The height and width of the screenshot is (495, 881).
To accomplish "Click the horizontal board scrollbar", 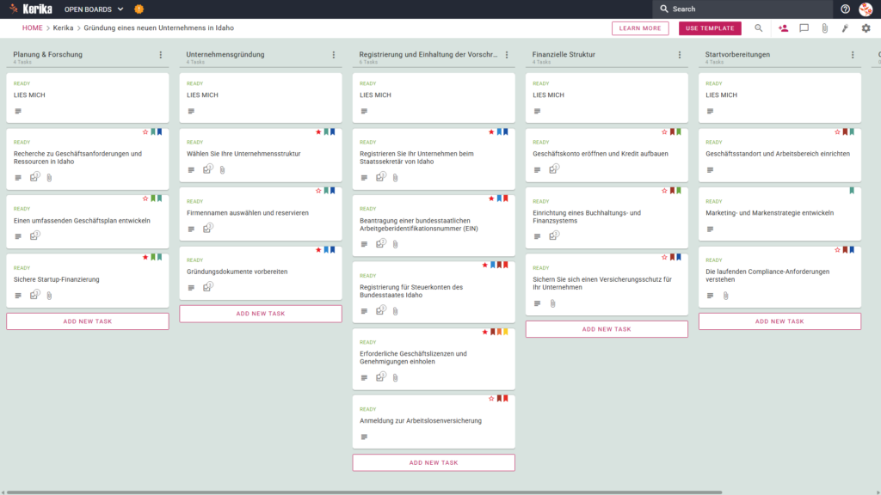I will [364, 492].
